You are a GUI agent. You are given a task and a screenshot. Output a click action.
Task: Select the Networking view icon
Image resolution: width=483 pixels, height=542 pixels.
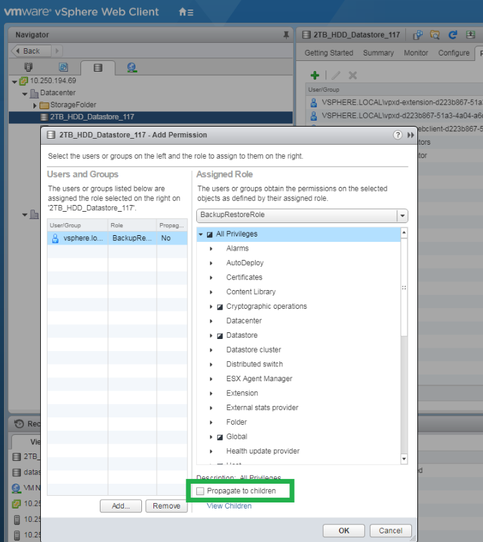click(131, 67)
